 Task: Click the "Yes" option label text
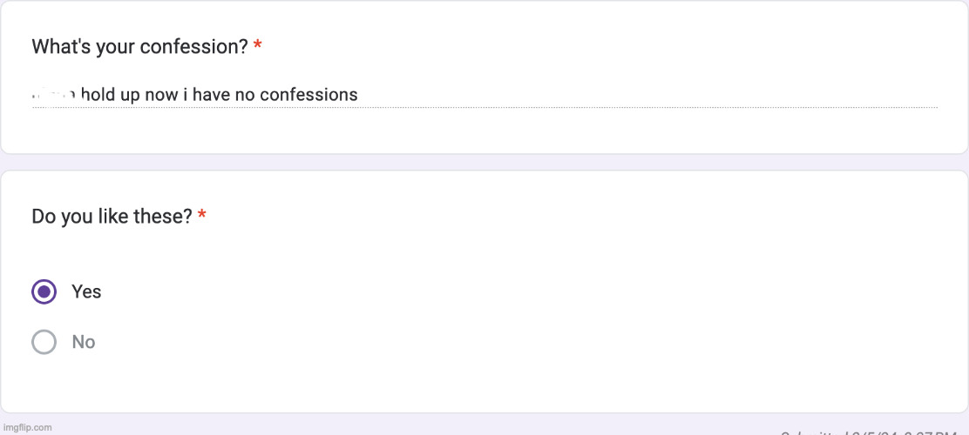click(86, 291)
